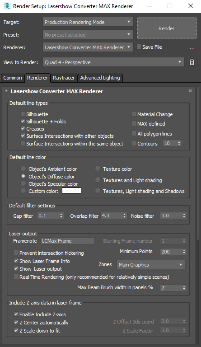
Task: Click the 3ds Max app icon in title bar
Action: [x=7, y=6]
